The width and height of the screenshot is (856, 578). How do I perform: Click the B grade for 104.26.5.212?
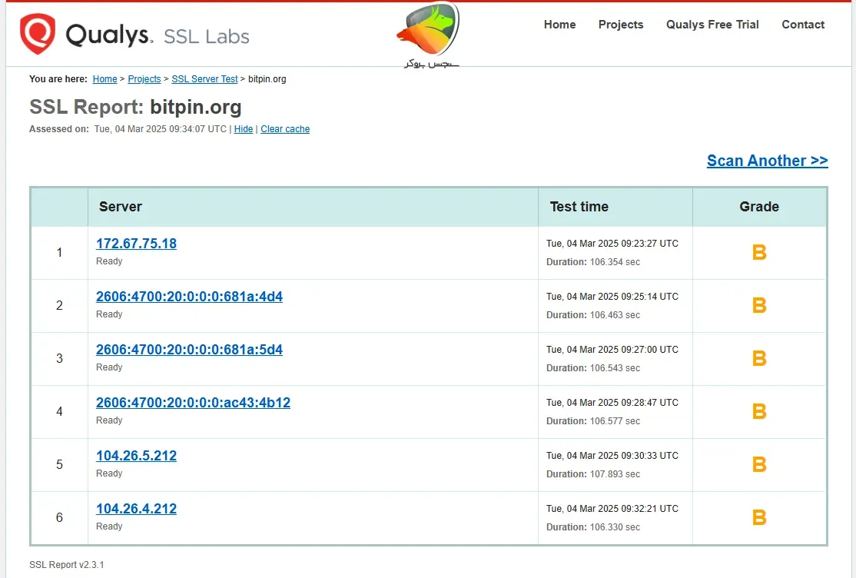[759, 464]
